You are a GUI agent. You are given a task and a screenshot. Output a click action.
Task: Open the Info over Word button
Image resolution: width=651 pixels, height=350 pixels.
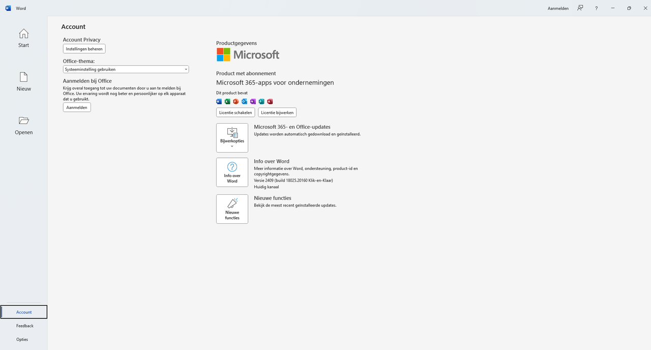pyautogui.click(x=232, y=172)
